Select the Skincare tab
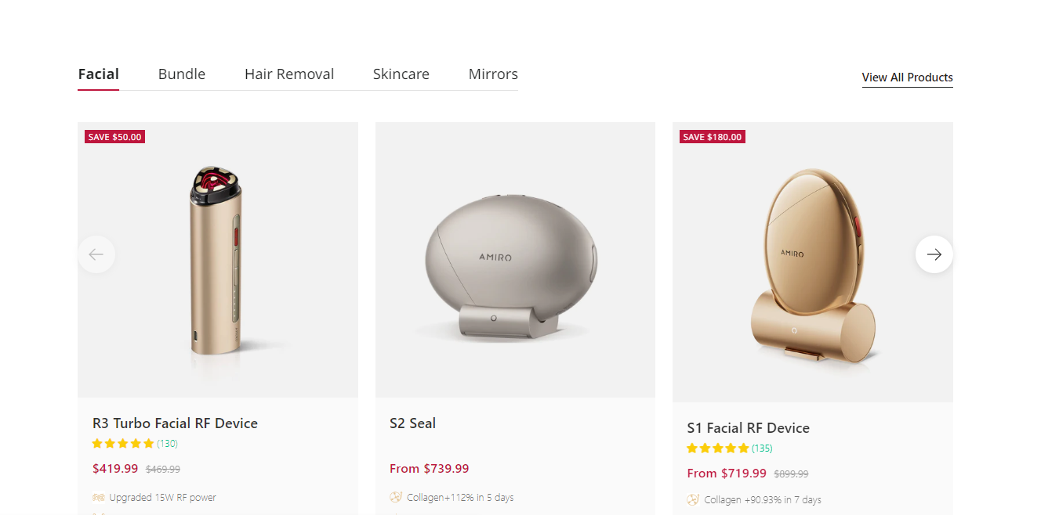Image resolution: width=1059 pixels, height=515 pixels. pyautogui.click(x=401, y=74)
